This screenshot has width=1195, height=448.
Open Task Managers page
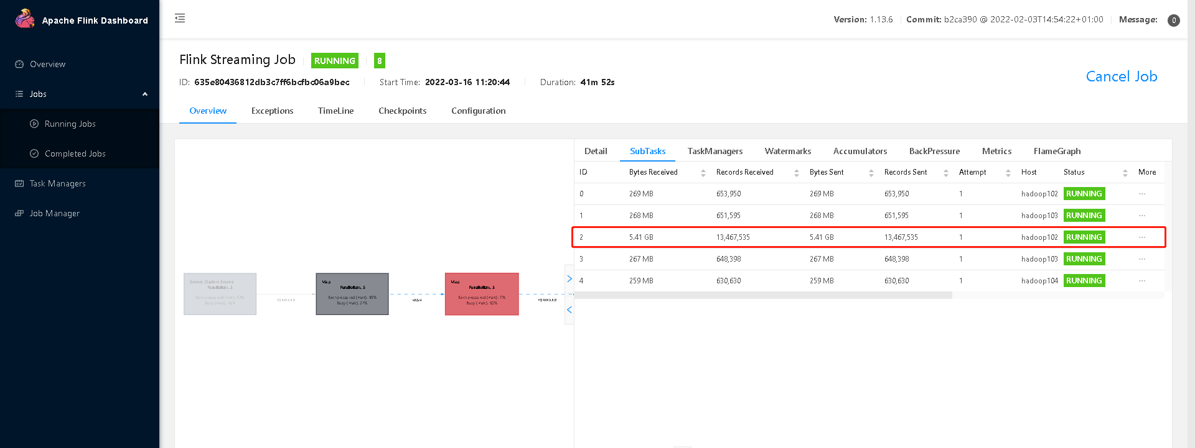click(58, 183)
